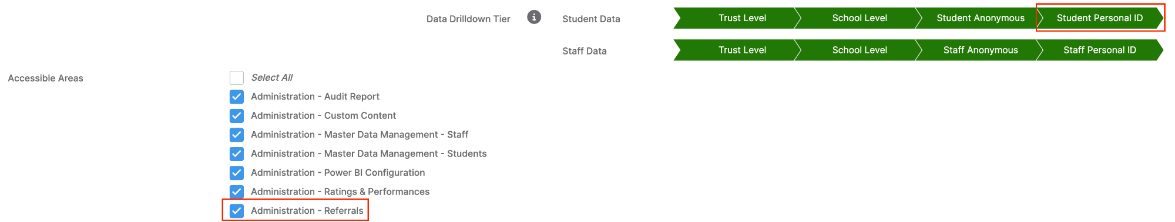Select Student Data School Level tier
This screenshot has height=222, width=1175.
[859, 18]
